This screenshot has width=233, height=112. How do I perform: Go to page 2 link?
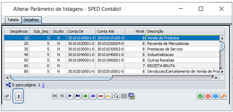[43, 85]
